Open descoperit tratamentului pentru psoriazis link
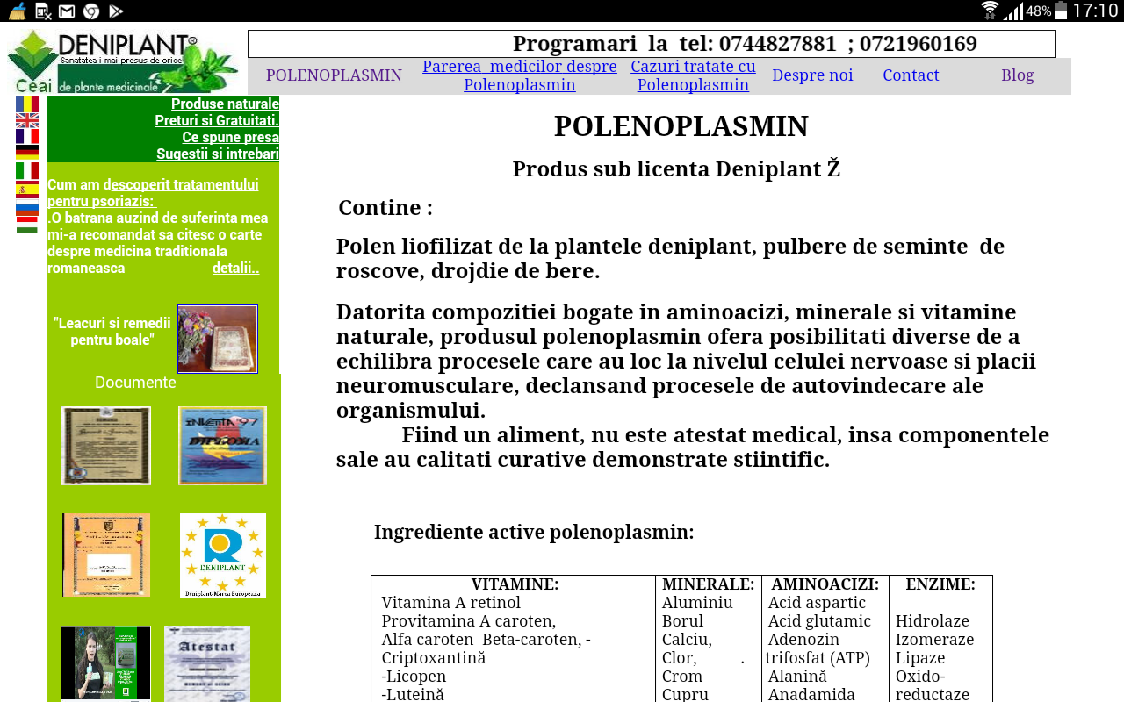 click(153, 193)
